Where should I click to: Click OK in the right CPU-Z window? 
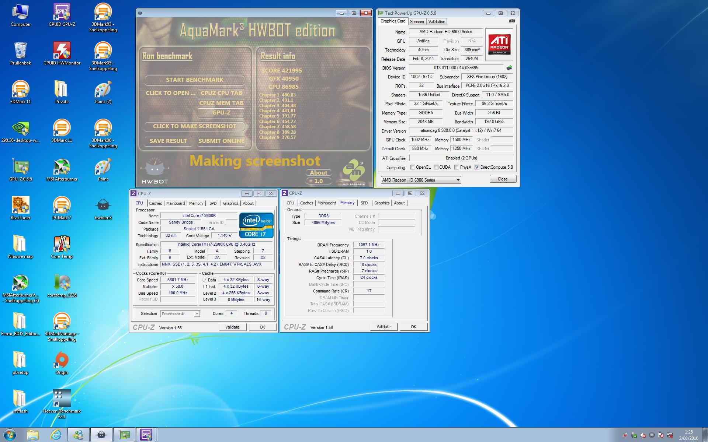413,327
